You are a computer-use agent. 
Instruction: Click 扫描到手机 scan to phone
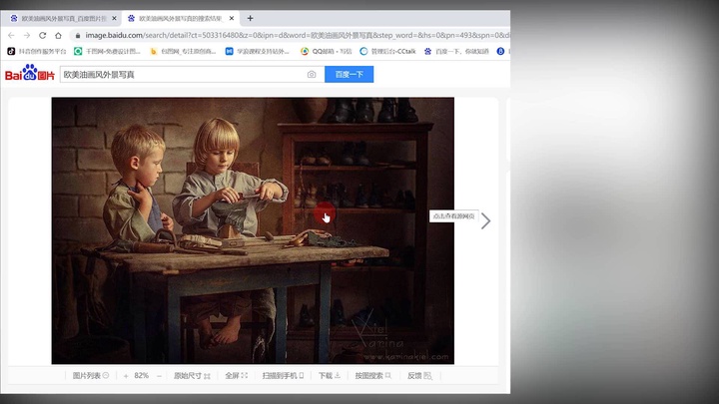[283, 376]
